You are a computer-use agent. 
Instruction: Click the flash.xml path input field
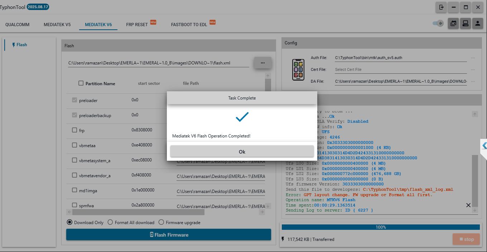pyautogui.click(x=159, y=63)
